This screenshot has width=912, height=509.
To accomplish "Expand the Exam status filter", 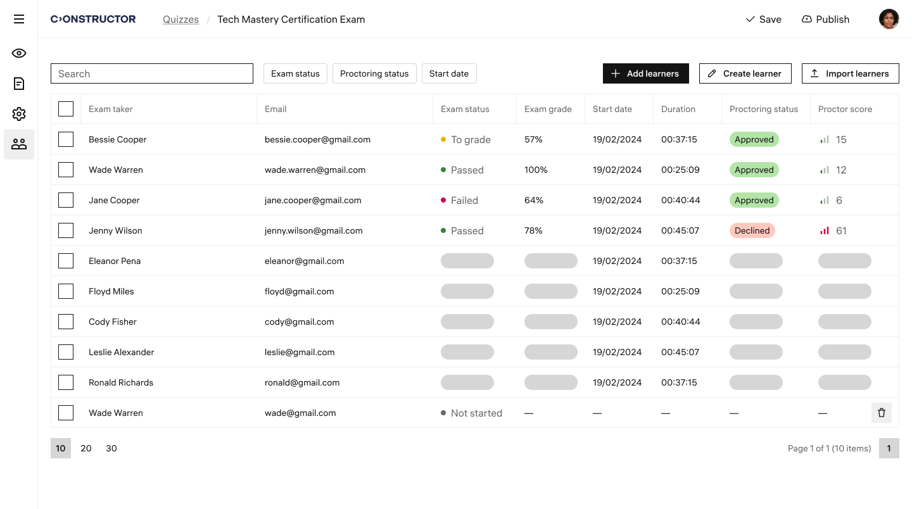I will pos(295,73).
